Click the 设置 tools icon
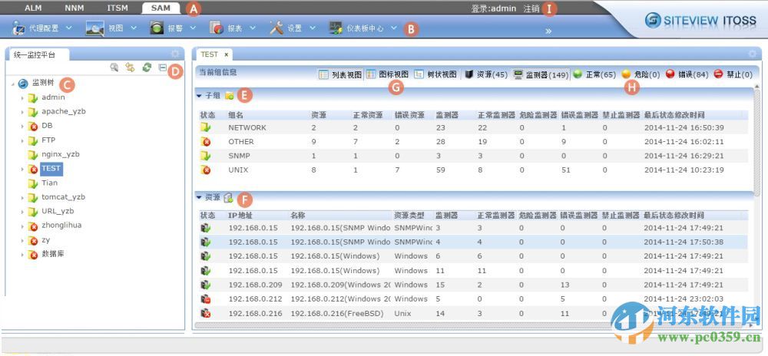 (x=276, y=28)
